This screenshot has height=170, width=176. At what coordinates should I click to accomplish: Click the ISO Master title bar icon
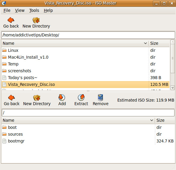(4, 3)
